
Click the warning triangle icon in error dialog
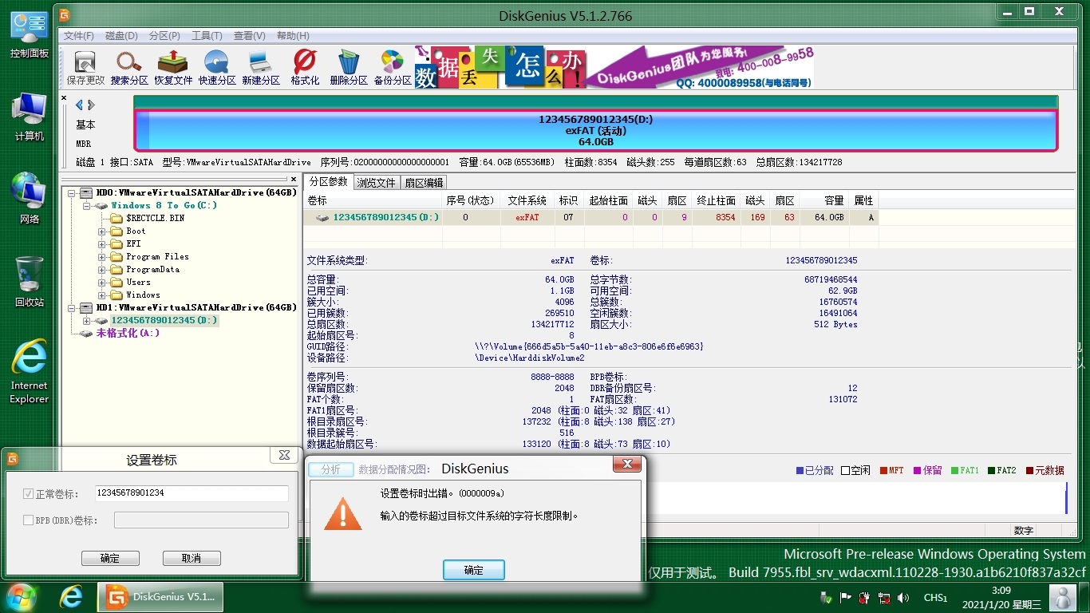click(x=343, y=513)
